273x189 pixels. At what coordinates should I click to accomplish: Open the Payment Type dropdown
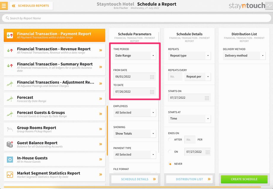coord(135,154)
